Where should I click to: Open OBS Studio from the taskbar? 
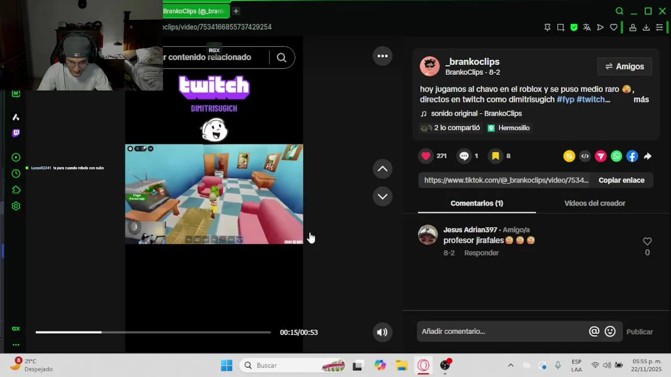[x=445, y=365]
